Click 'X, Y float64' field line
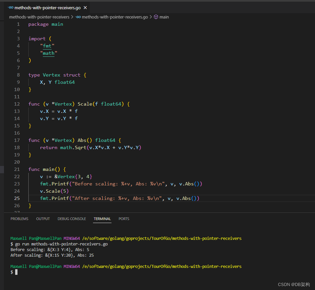The image size is (315, 290). pos(57,82)
